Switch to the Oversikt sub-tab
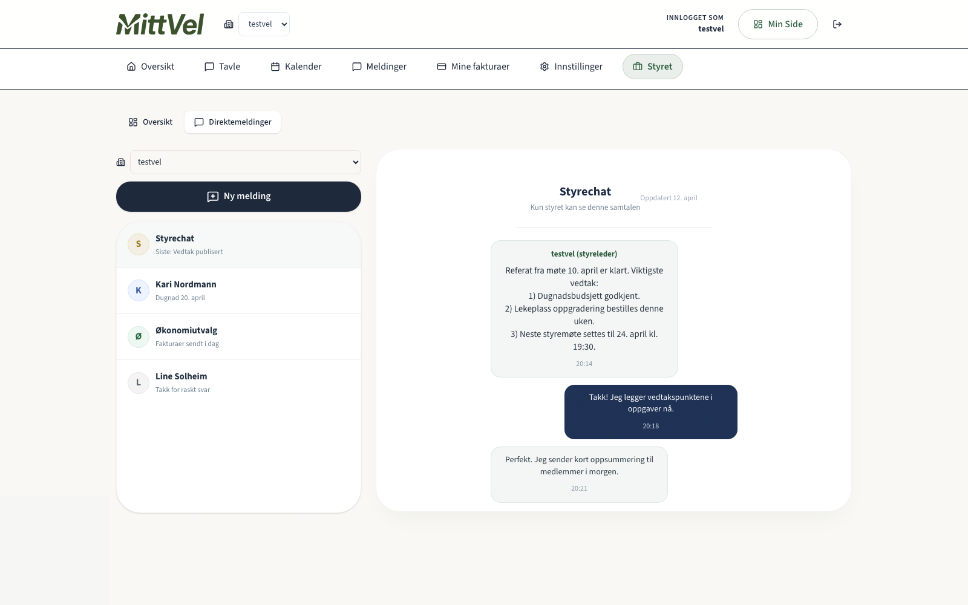 tap(151, 122)
